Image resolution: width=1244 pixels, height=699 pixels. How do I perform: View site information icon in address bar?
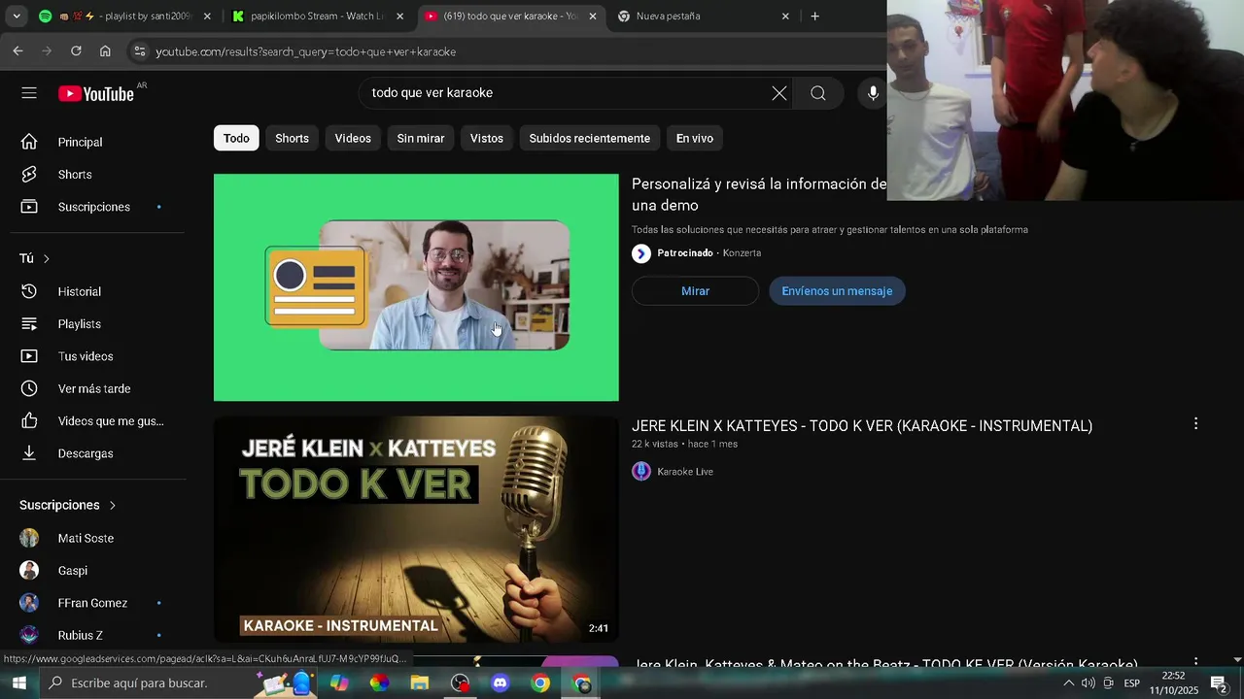(139, 51)
